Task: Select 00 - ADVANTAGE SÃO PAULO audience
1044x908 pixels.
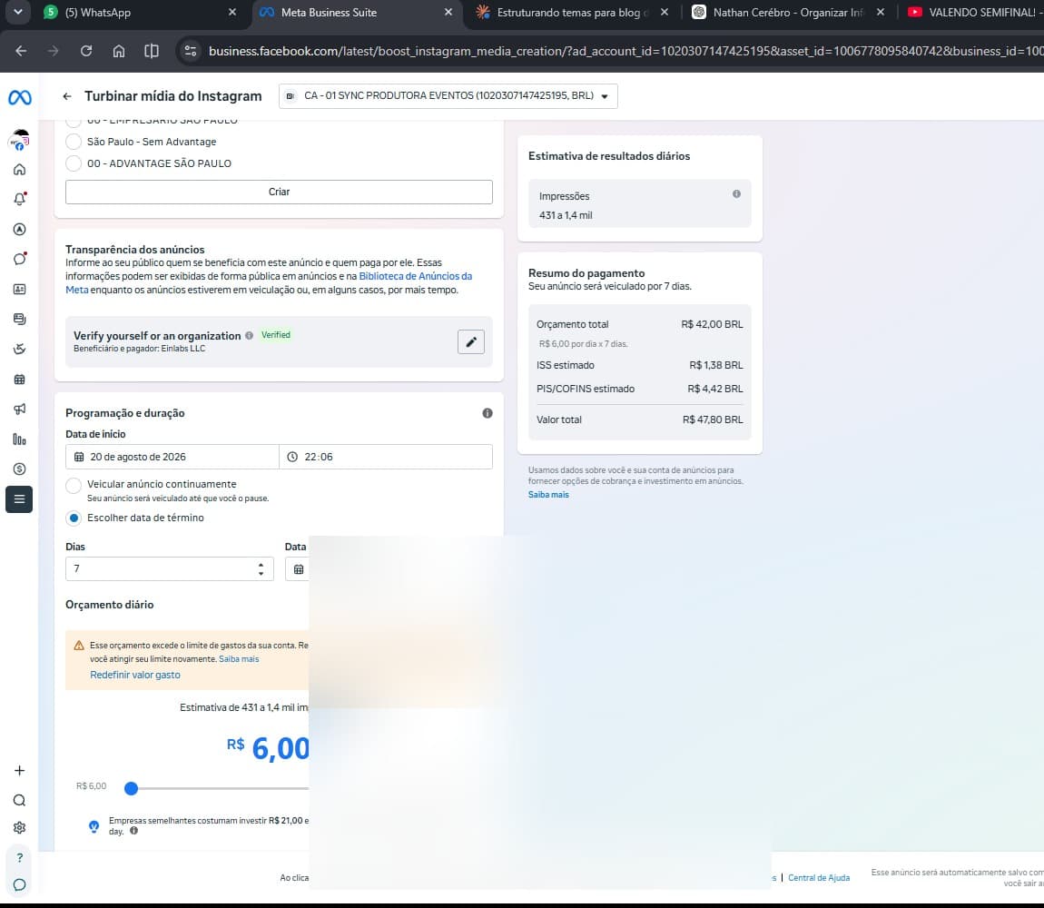Action: pyautogui.click(x=74, y=163)
